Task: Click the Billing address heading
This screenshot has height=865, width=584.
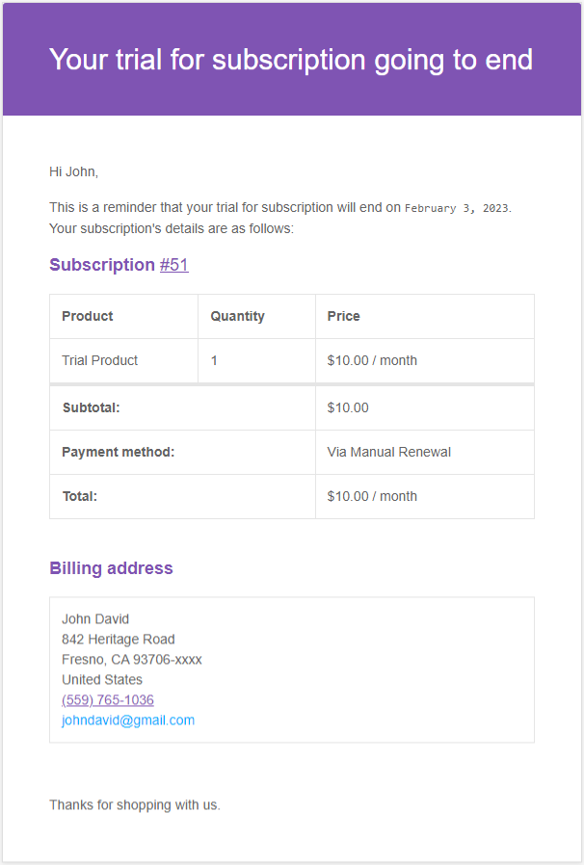Action: (111, 568)
